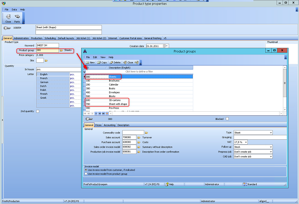Browse Site folder lookup icon
This screenshot has height=204, width=299.
point(46,61)
